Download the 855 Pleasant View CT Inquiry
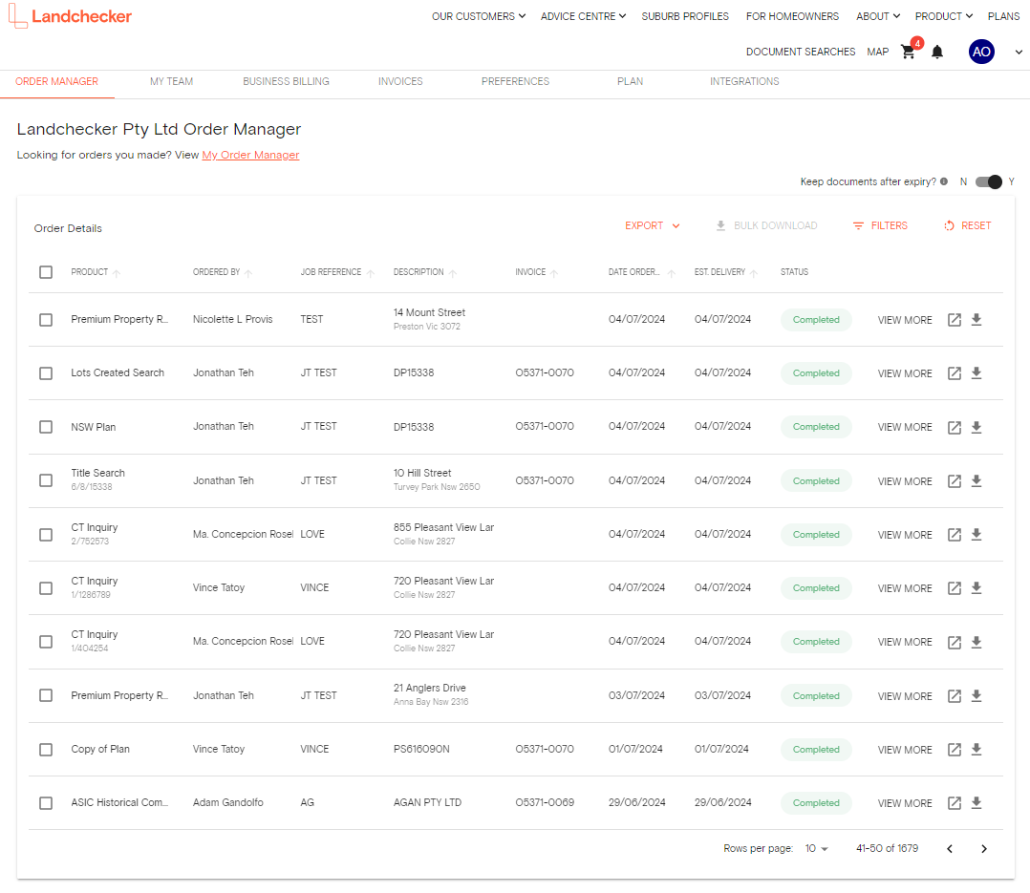The height and width of the screenshot is (893, 1030). [976, 535]
